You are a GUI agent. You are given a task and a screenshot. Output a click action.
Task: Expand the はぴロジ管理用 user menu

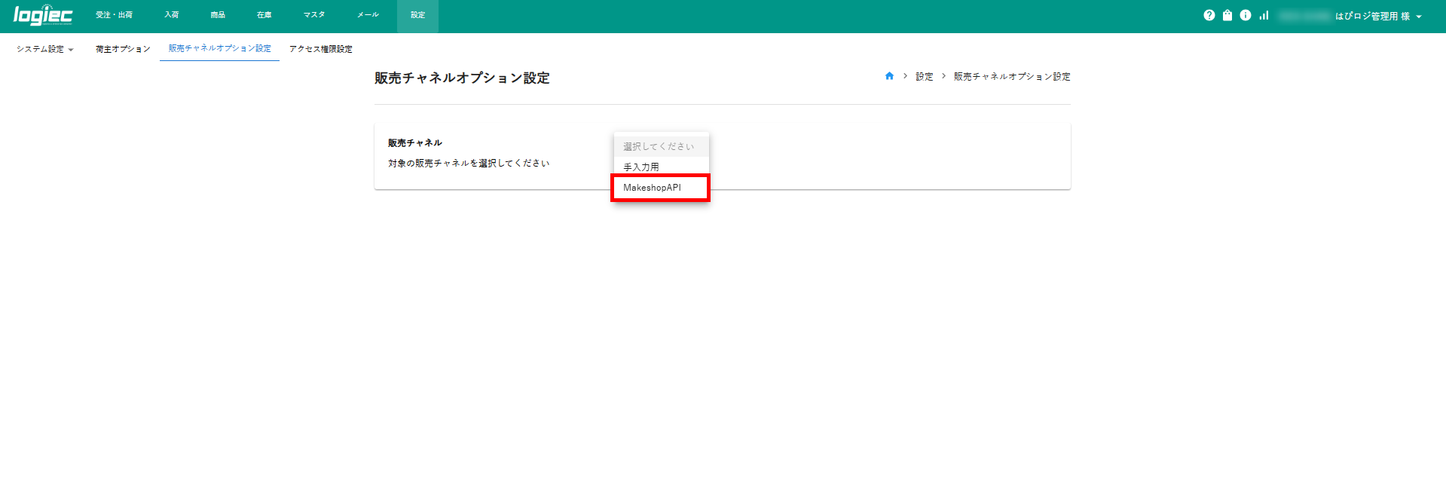coord(1377,16)
